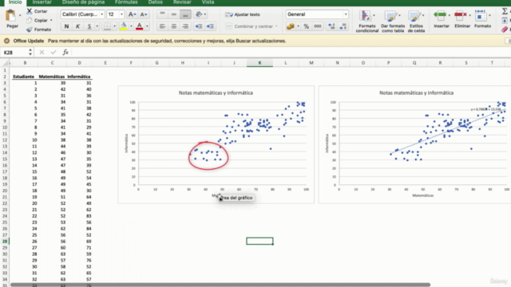This screenshot has height=287, width=511.
Task: Click the text orientation icon
Action: point(199,14)
